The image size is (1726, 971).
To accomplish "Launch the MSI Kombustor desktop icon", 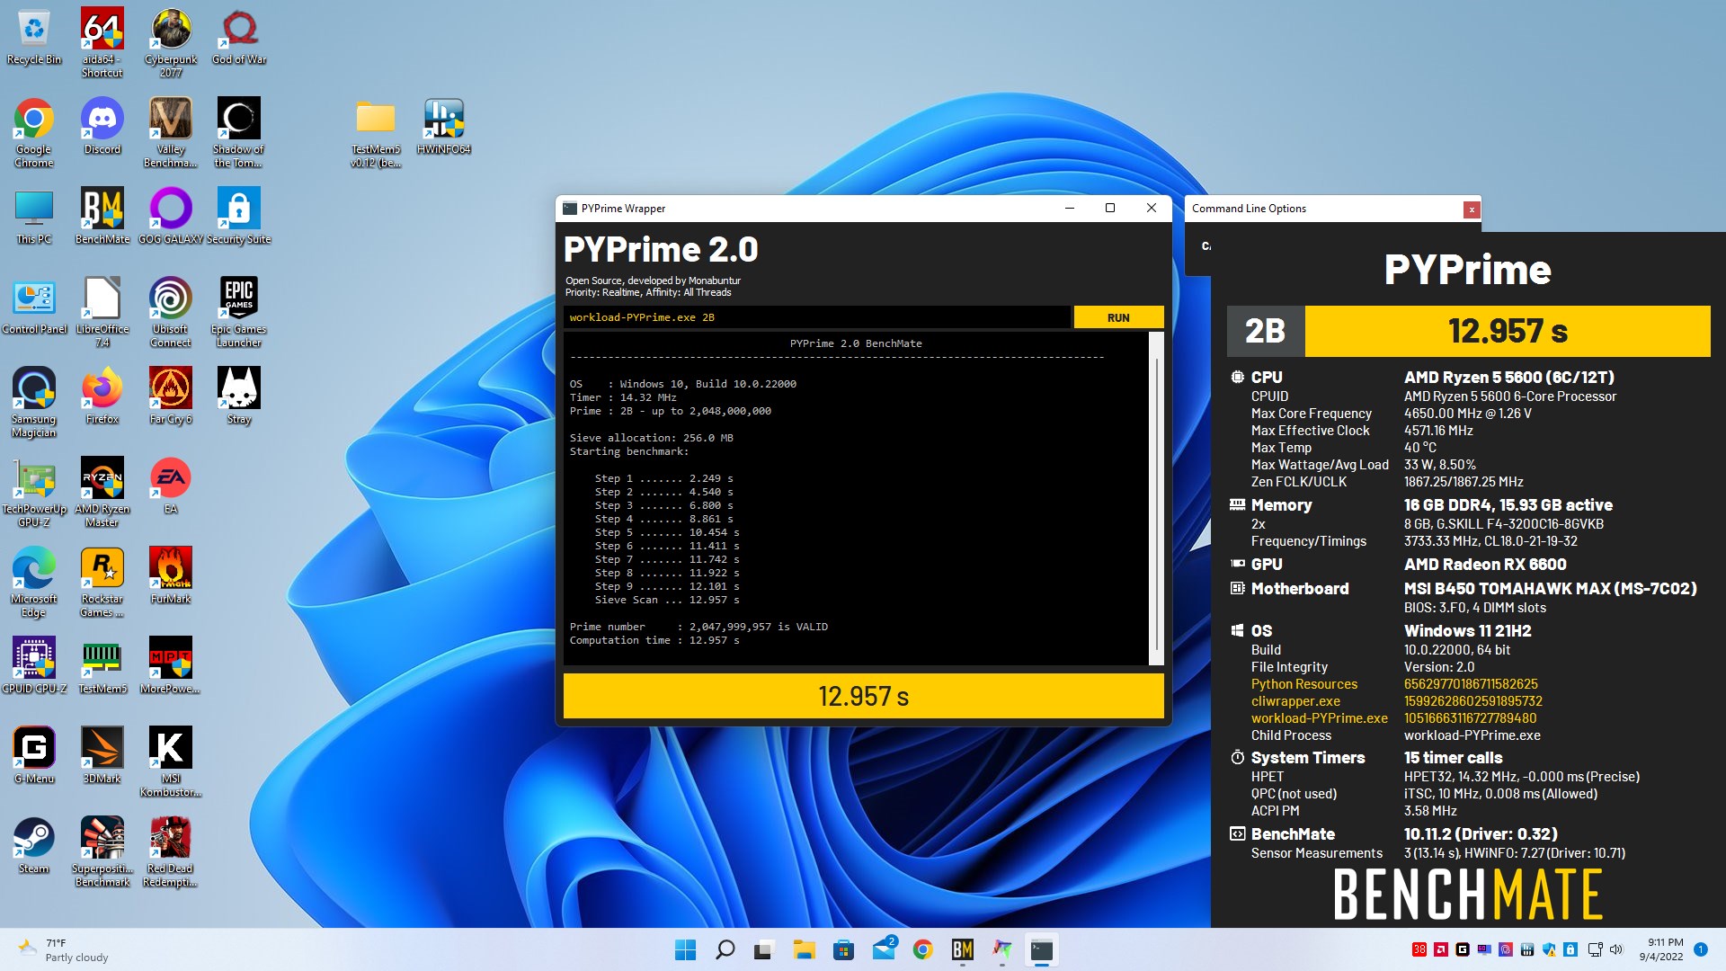I will pyautogui.click(x=171, y=762).
